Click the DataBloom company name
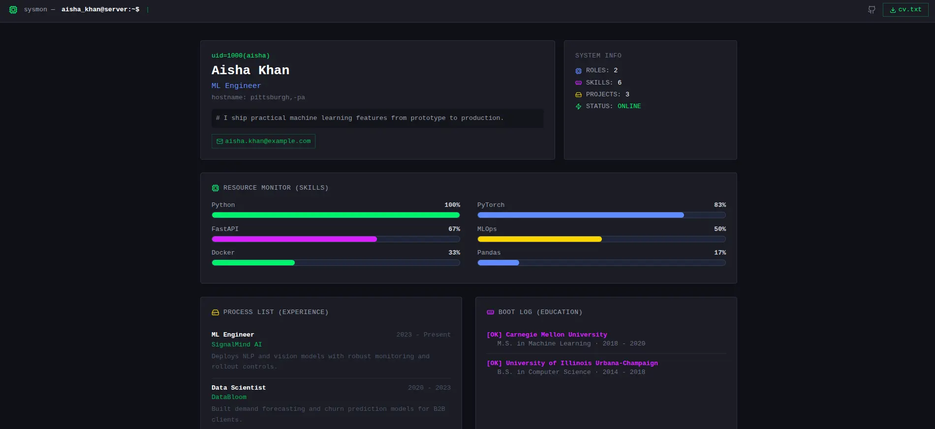Image resolution: width=935 pixels, height=429 pixels. [x=229, y=397]
